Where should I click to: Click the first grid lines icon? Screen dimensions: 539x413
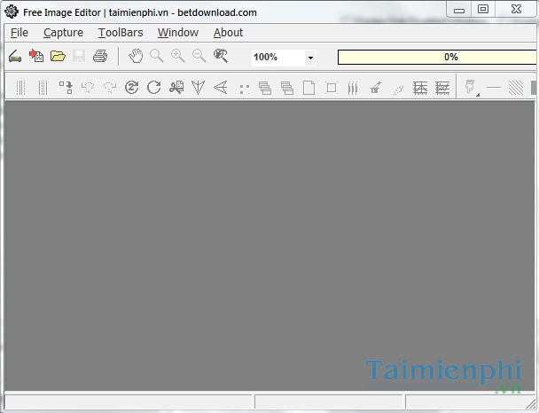[x=420, y=88]
